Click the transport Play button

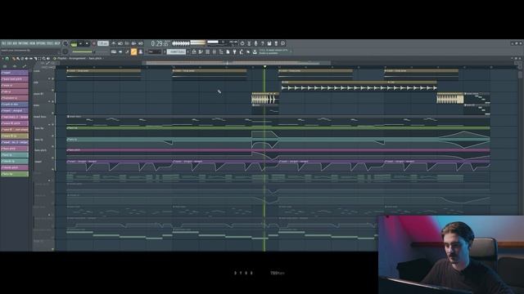click(x=80, y=43)
